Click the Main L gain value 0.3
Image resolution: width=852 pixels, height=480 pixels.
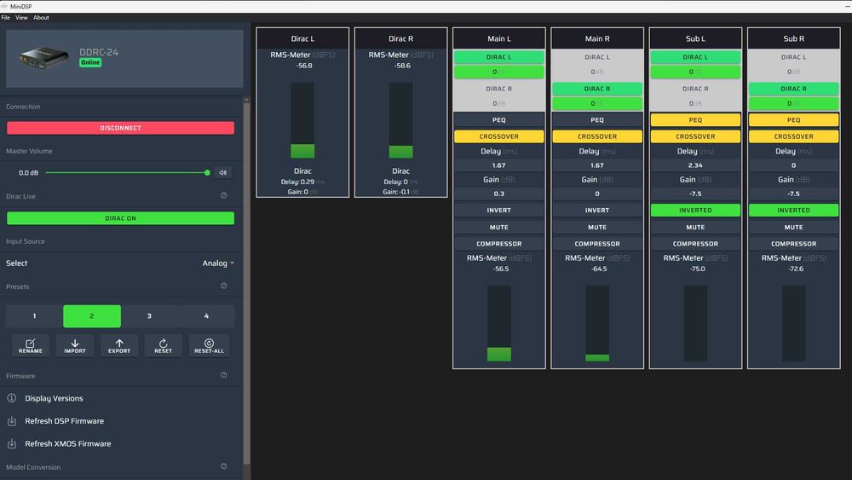(x=498, y=194)
